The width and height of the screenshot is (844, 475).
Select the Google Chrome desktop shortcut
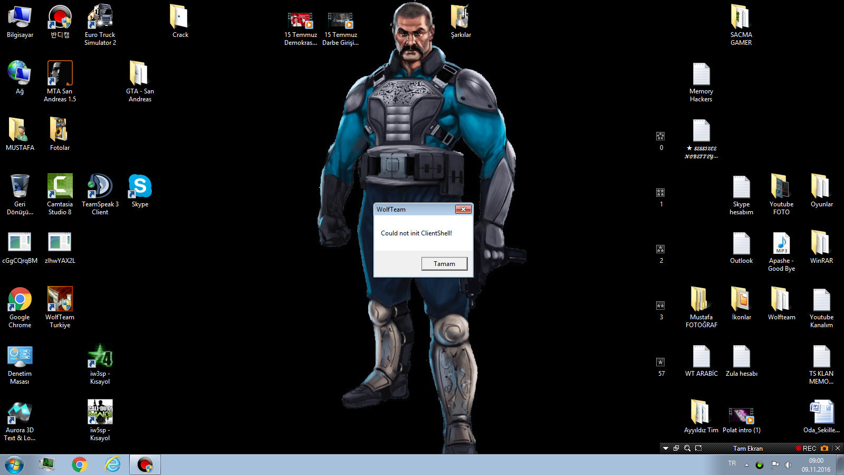[x=20, y=307]
